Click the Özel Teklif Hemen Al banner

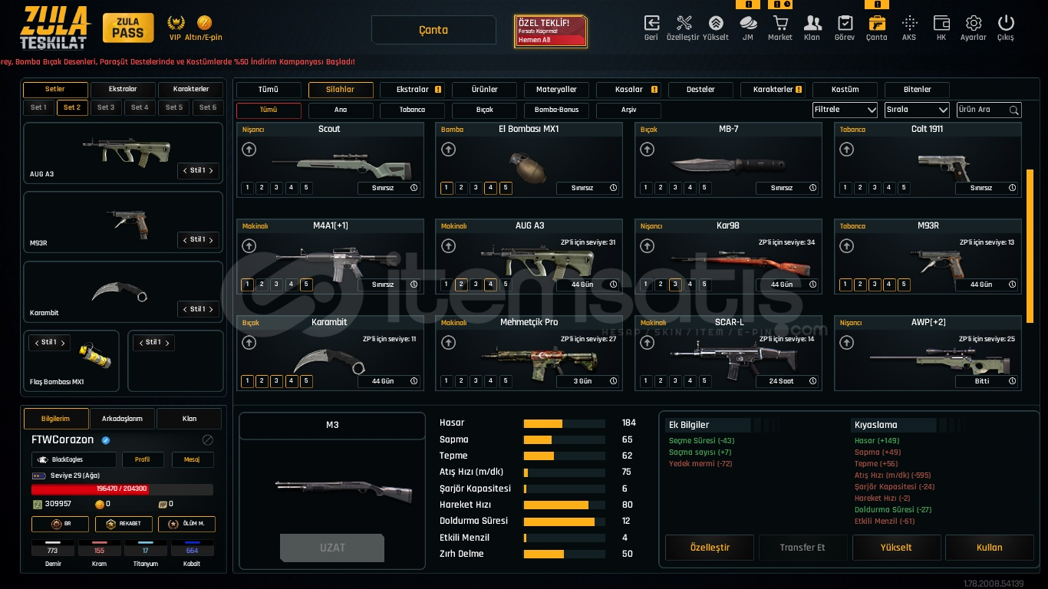pos(551,31)
